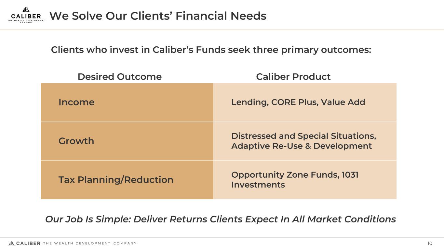Image resolution: width=444 pixels, height=249 pixels.
Task: Click the word 'Investments' in product column
Action: click(258, 185)
